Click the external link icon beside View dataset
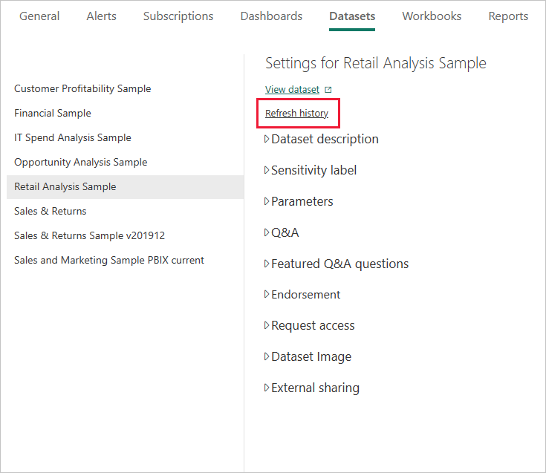 328,90
